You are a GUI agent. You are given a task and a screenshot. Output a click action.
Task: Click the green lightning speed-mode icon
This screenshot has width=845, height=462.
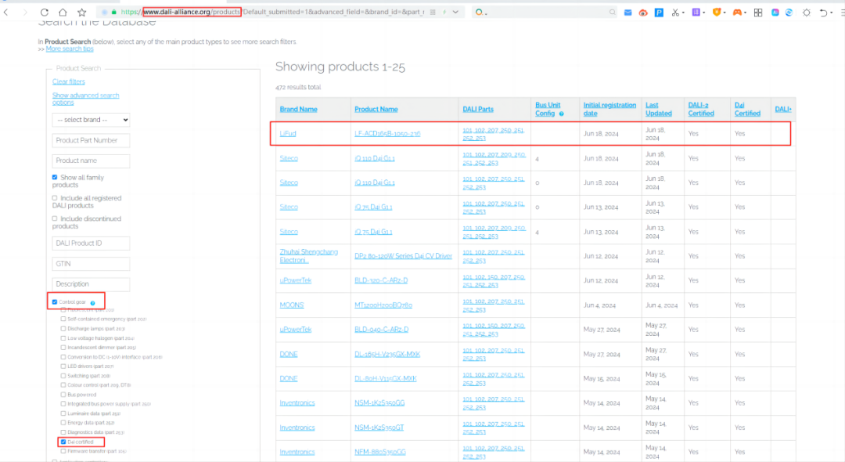click(x=444, y=12)
